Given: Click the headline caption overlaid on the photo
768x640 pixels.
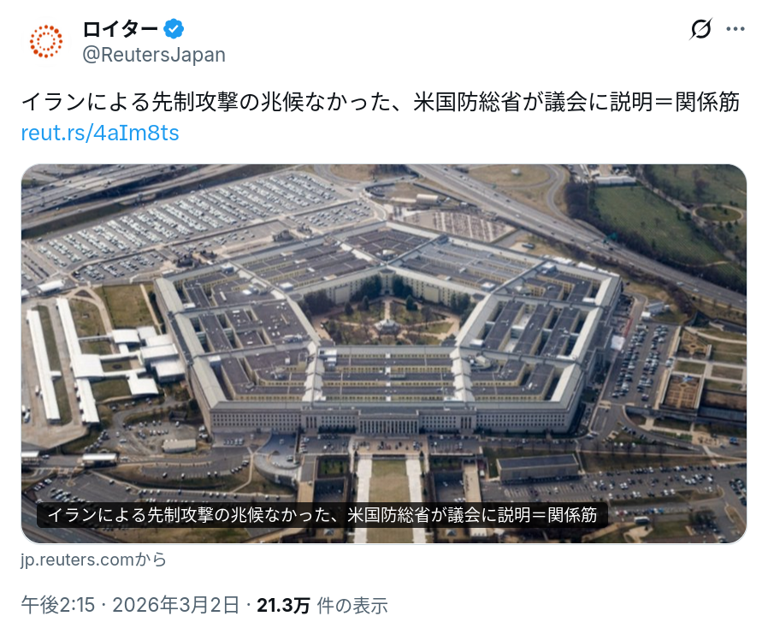Looking at the screenshot, I should (322, 515).
